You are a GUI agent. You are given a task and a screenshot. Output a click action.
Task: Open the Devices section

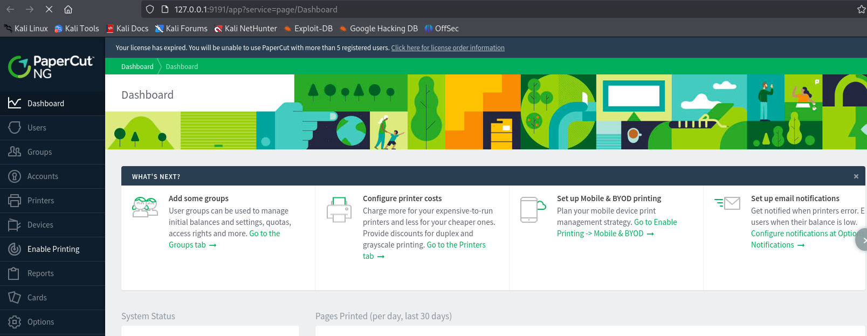tap(52, 224)
